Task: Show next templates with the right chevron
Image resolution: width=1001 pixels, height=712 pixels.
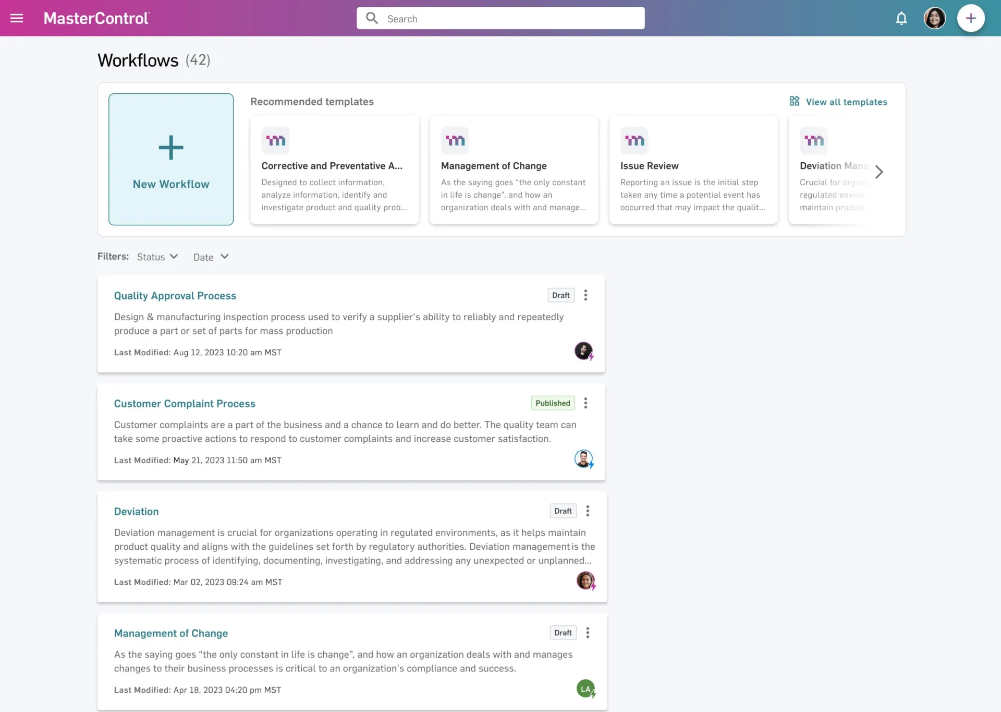Action: (879, 172)
